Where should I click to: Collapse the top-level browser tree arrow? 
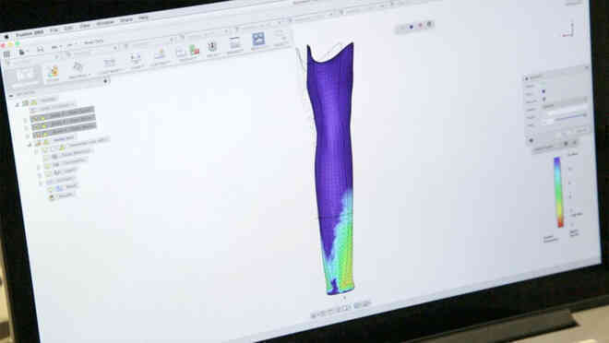pyautogui.click(x=18, y=104)
